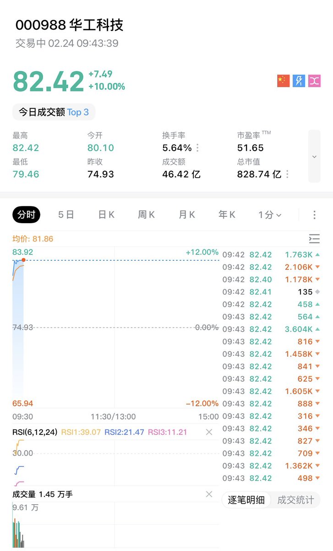Switch to the 日K chart tab

tap(106, 215)
